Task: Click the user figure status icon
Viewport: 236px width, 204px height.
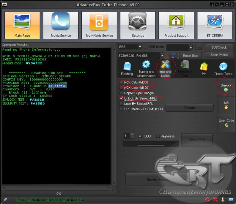Action: pos(223,200)
